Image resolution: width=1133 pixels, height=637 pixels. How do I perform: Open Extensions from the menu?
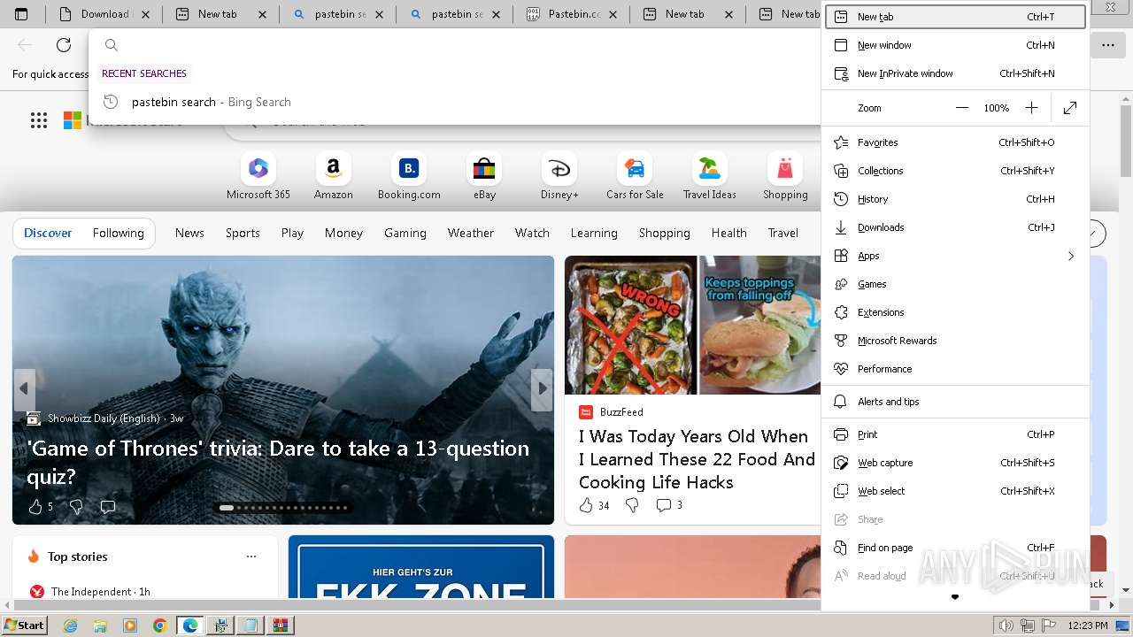956,312
